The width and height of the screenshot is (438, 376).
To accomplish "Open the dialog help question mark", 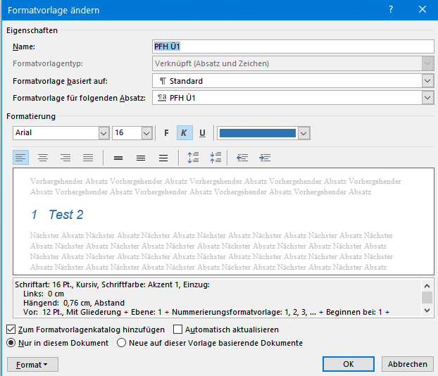I will click(391, 9).
